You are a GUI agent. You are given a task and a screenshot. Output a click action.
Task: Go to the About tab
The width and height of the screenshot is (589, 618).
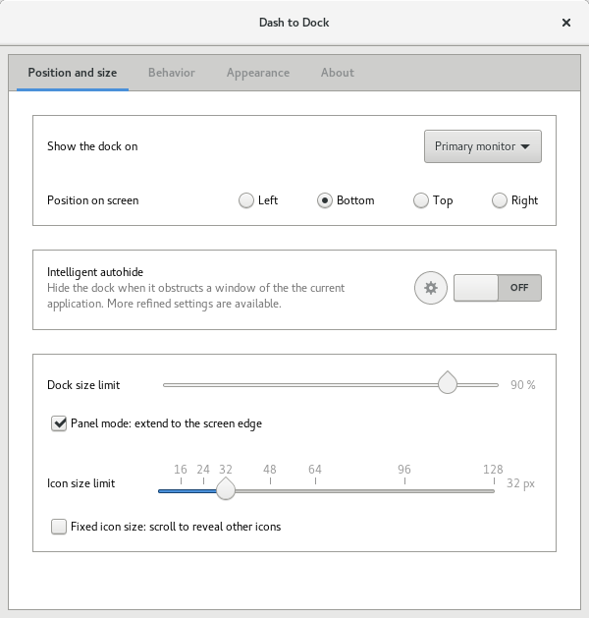click(338, 73)
